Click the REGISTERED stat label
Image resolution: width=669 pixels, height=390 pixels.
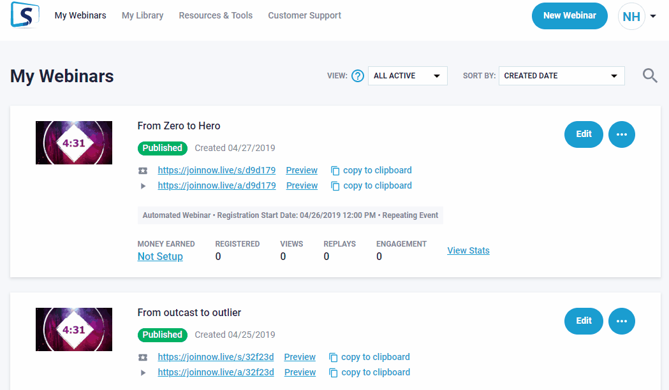pyautogui.click(x=237, y=244)
